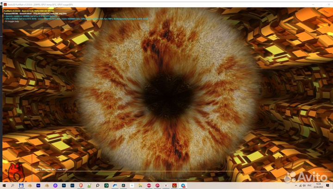This screenshot has width=333, height=189.
Task: Click the GPU temperature graph at the bottom
Action: (x=139, y=173)
